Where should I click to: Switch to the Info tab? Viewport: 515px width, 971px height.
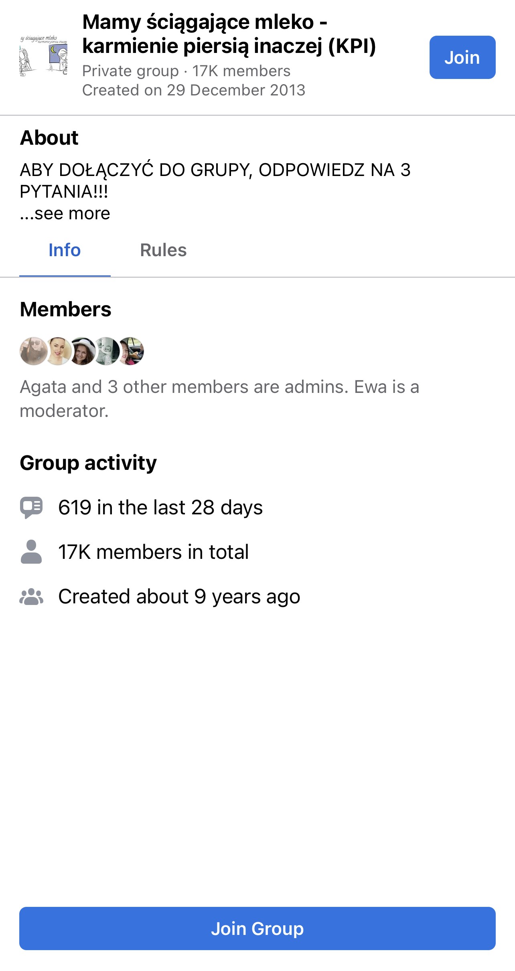tap(65, 250)
